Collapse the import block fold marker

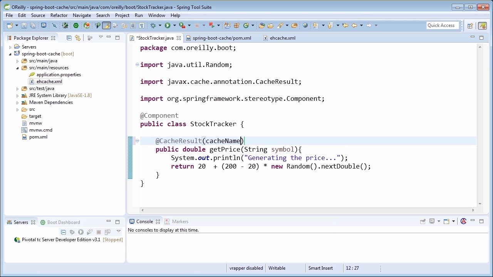pyautogui.click(x=137, y=65)
